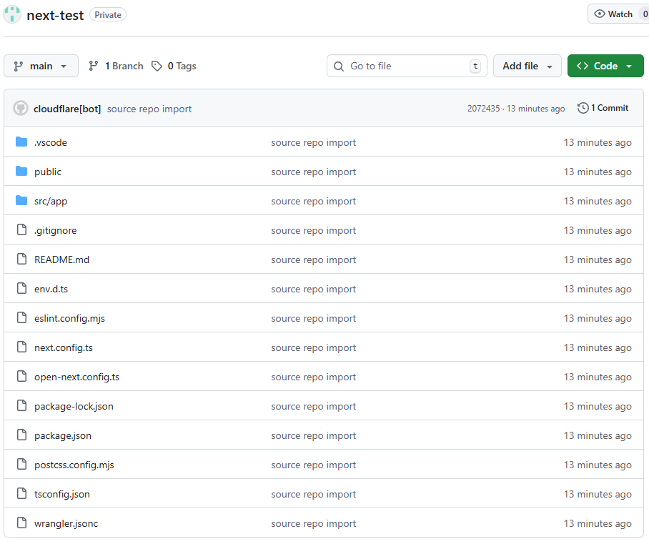This screenshot has width=649, height=539.
Task: Open the main branch selector dropdown
Action: coord(41,66)
